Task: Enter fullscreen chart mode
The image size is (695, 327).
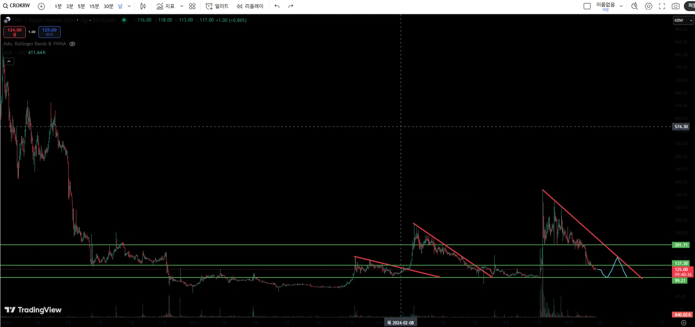Action: tap(662, 6)
